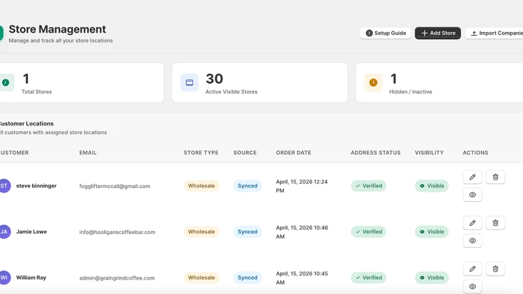The width and height of the screenshot is (523, 294).
Task: Click Wholesale tag in Jamie Lowe's row
Action: [201, 232]
